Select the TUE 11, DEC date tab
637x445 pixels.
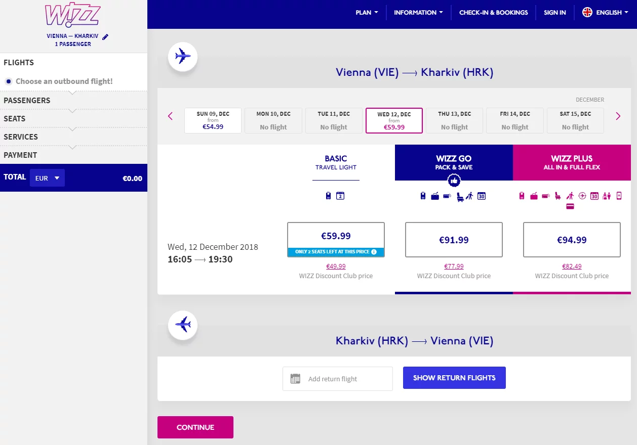tap(334, 120)
